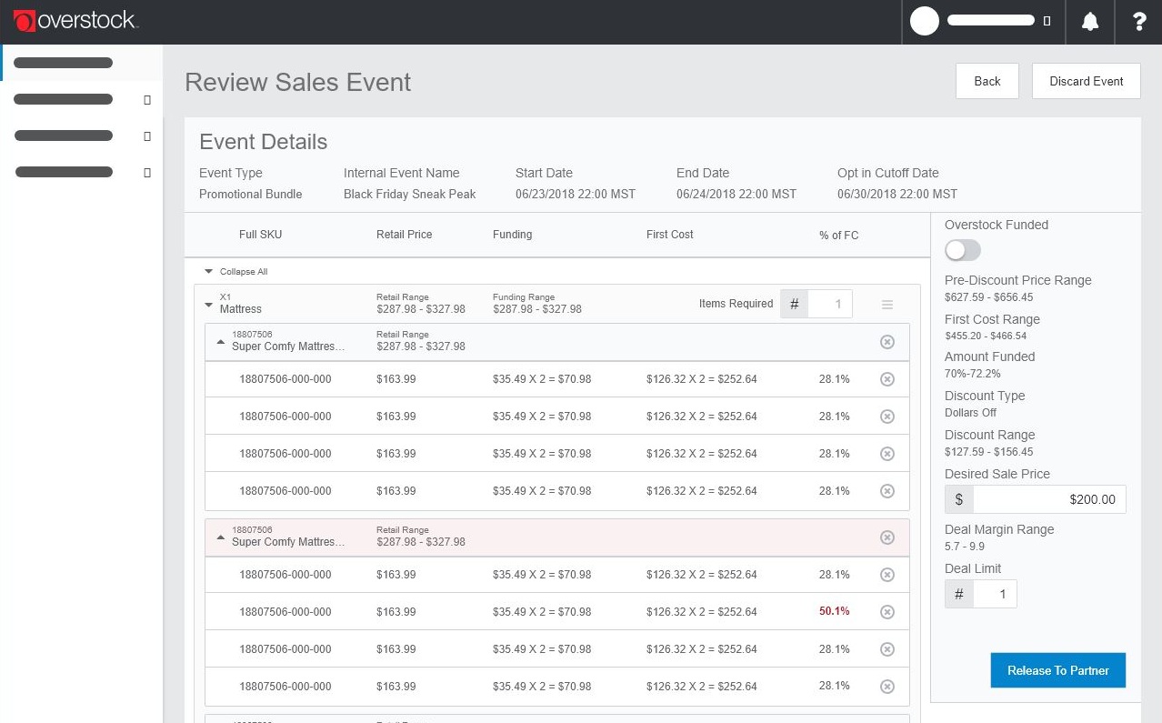Click the notification bell icon
This screenshot has width=1162, height=723.
pyautogui.click(x=1090, y=22)
